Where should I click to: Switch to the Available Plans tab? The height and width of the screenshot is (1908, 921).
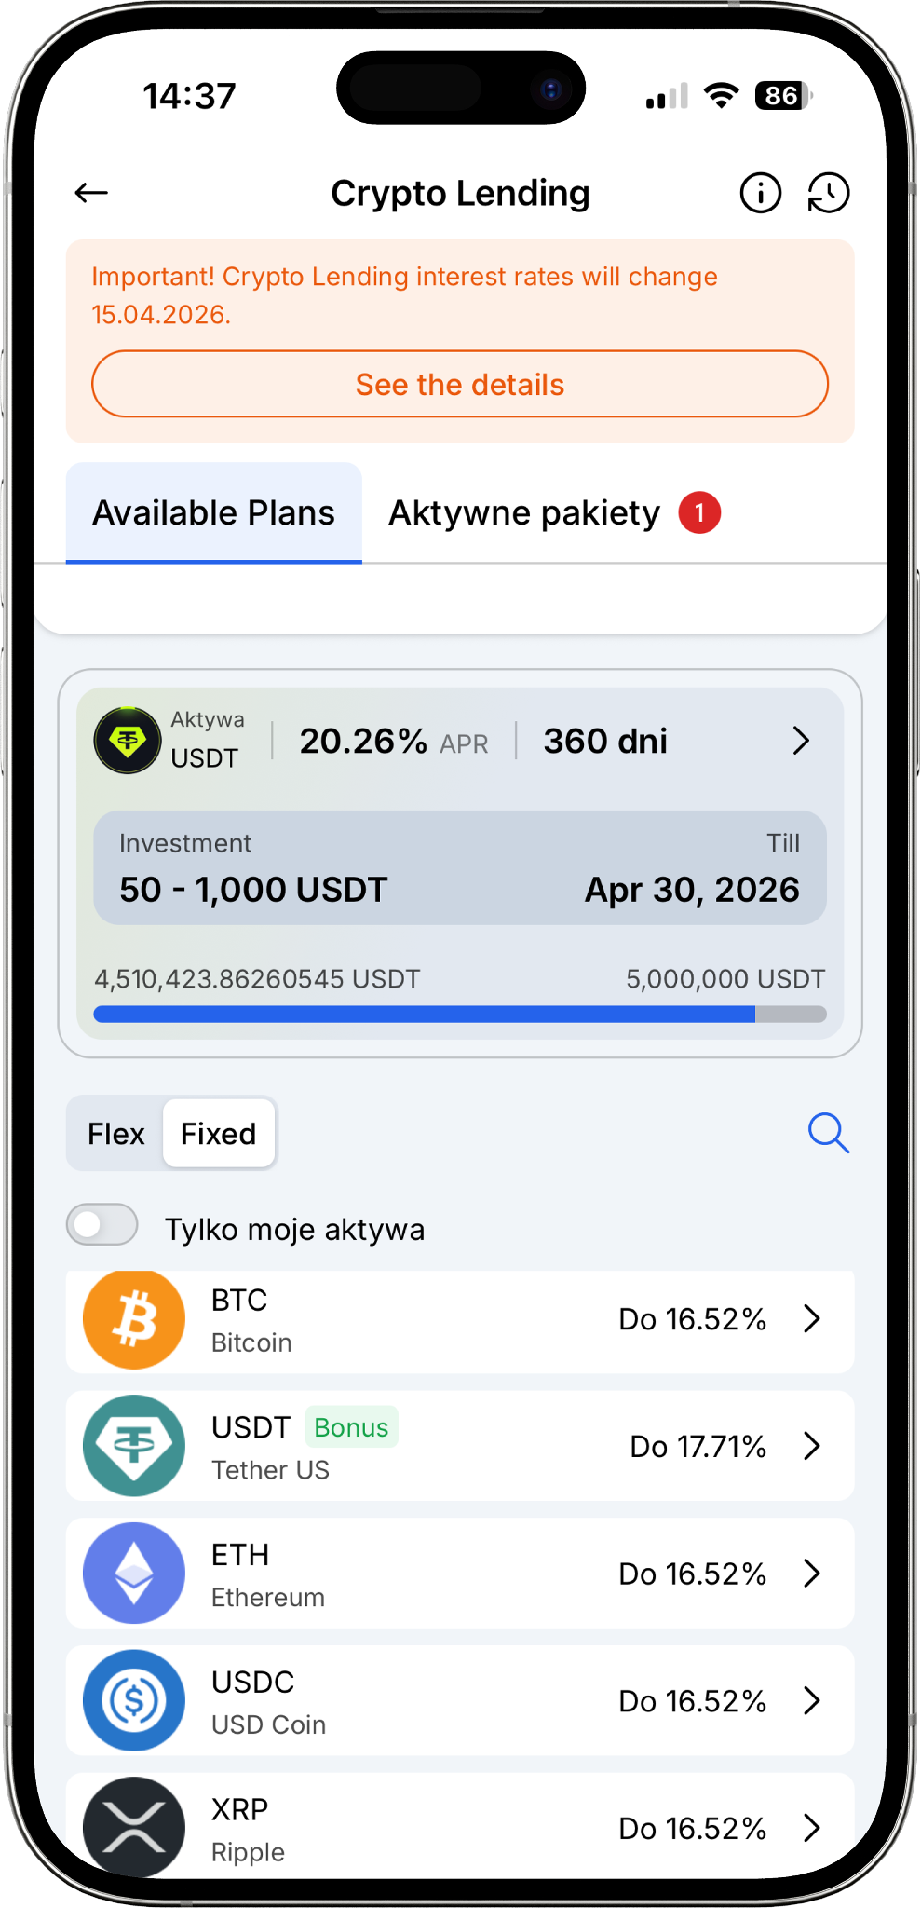[213, 513]
